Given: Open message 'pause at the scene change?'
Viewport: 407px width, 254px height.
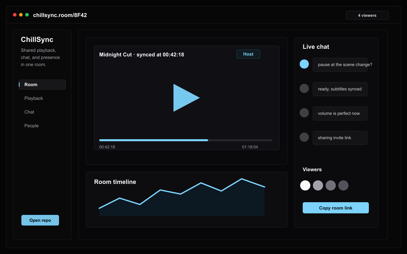Looking at the screenshot, I should click(340, 65).
